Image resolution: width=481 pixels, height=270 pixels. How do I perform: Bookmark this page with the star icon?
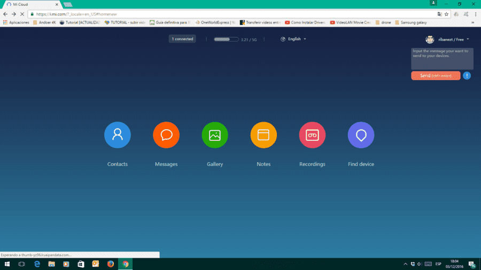(446, 14)
